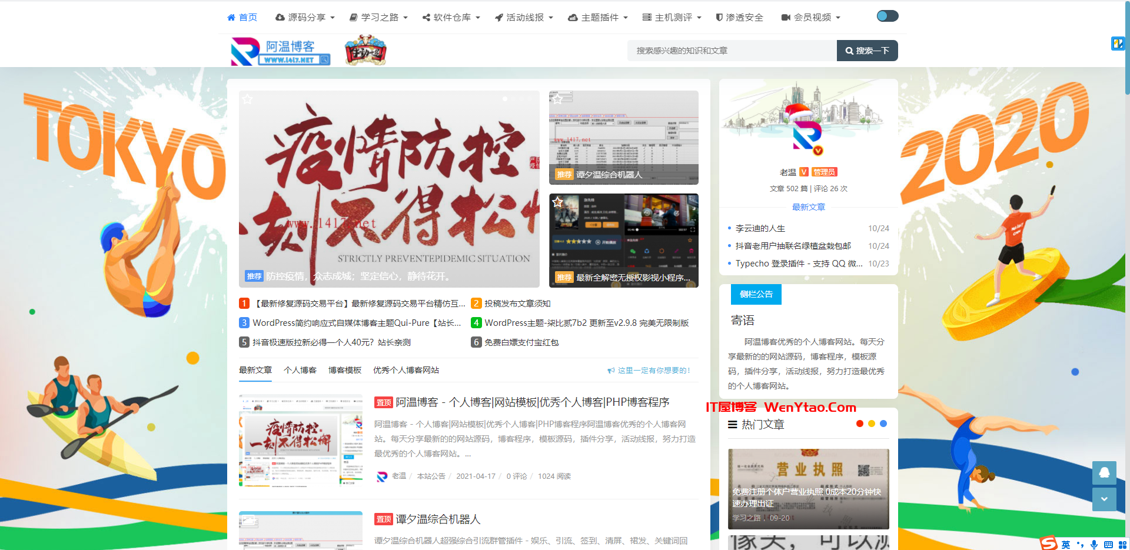Click the blue dot in 热门文章 header

pyautogui.click(x=883, y=424)
